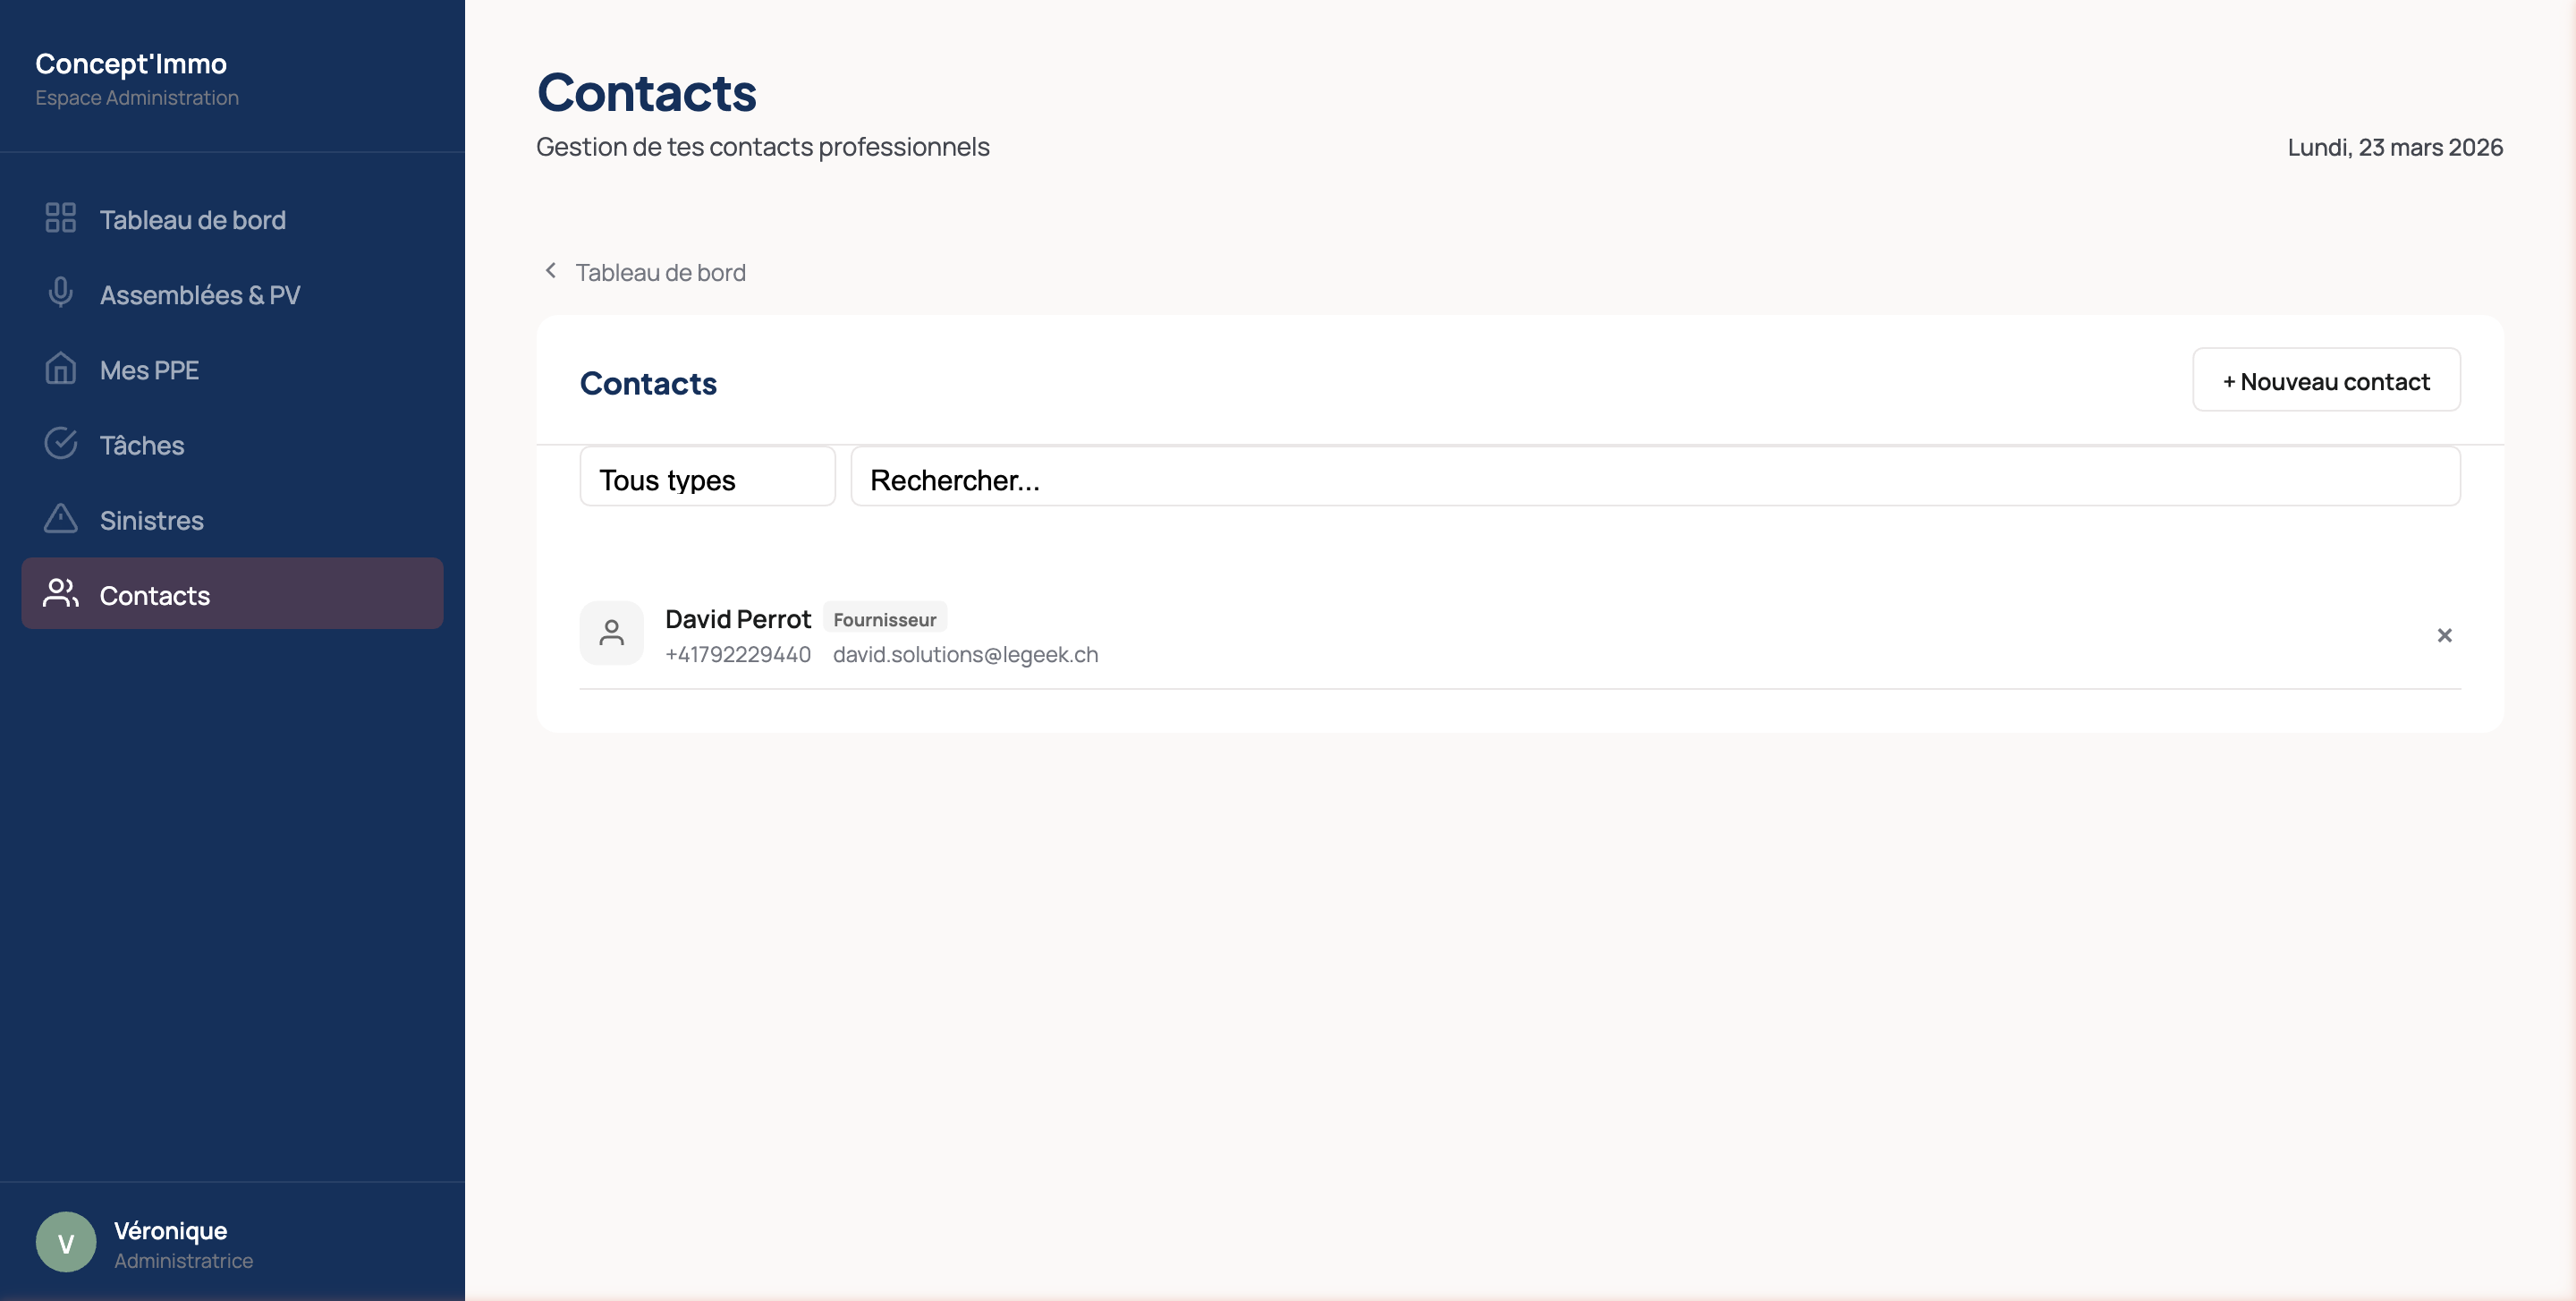The image size is (2576, 1301).
Task: Click the house icon for Mes PPE
Action: pyautogui.click(x=60, y=369)
